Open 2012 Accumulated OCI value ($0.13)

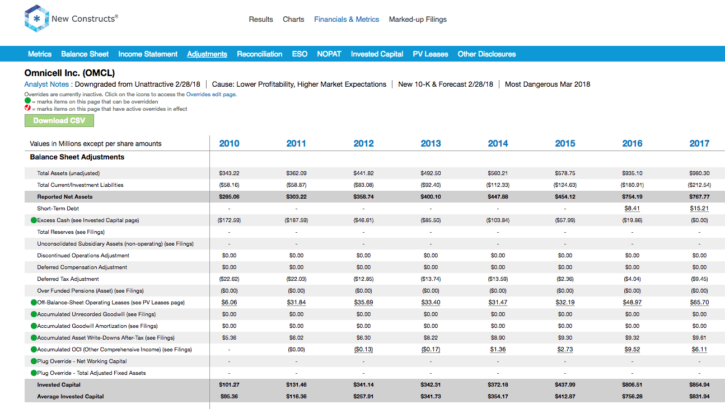pyautogui.click(x=363, y=350)
